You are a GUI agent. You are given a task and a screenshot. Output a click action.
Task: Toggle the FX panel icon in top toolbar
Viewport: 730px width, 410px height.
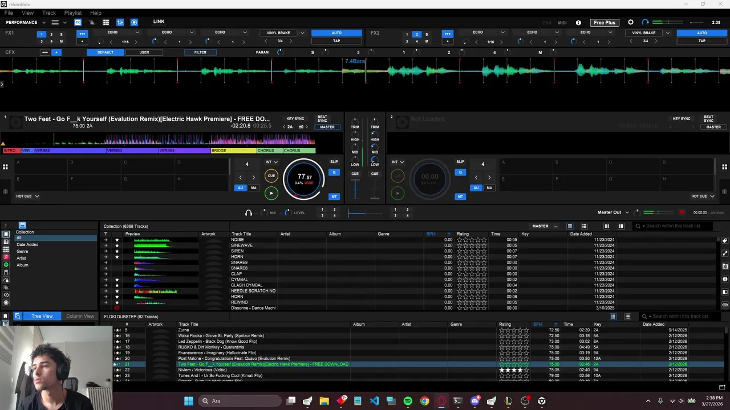pos(78,22)
